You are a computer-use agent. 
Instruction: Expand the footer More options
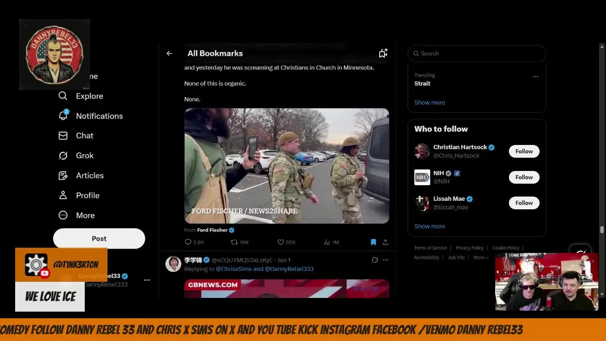tap(481, 257)
